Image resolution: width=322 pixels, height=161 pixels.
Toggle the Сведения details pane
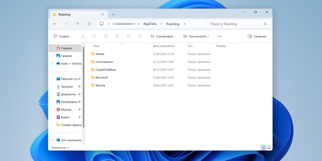click(257, 36)
